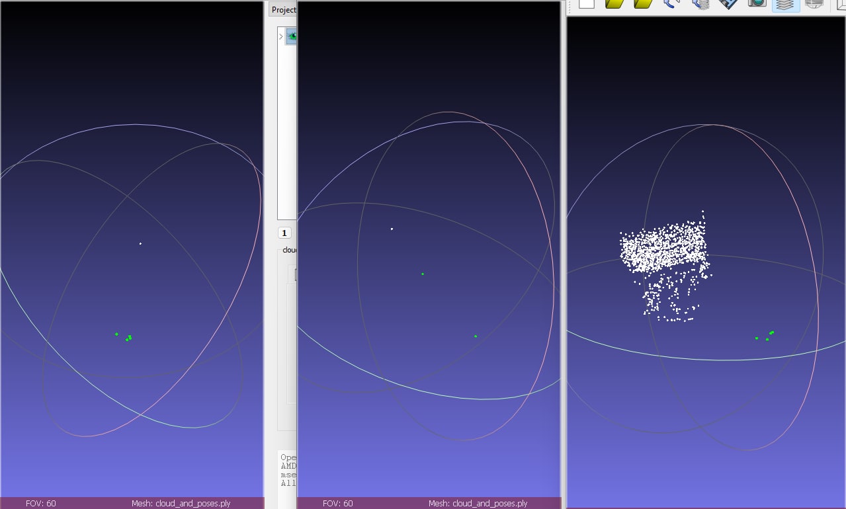Click the FOV: 60 indicator in the left viewport

[40, 503]
